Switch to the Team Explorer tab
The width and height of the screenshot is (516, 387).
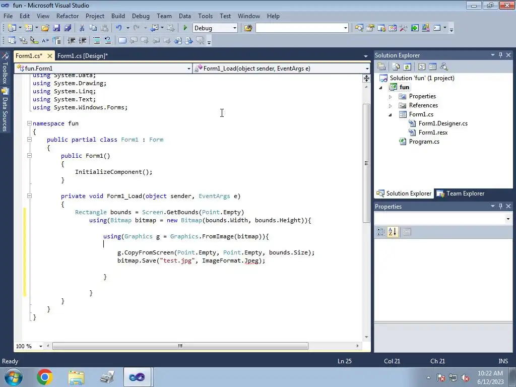tap(461, 193)
